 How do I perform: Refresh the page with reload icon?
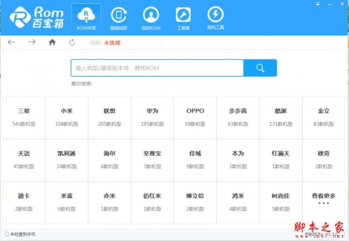click(x=72, y=42)
